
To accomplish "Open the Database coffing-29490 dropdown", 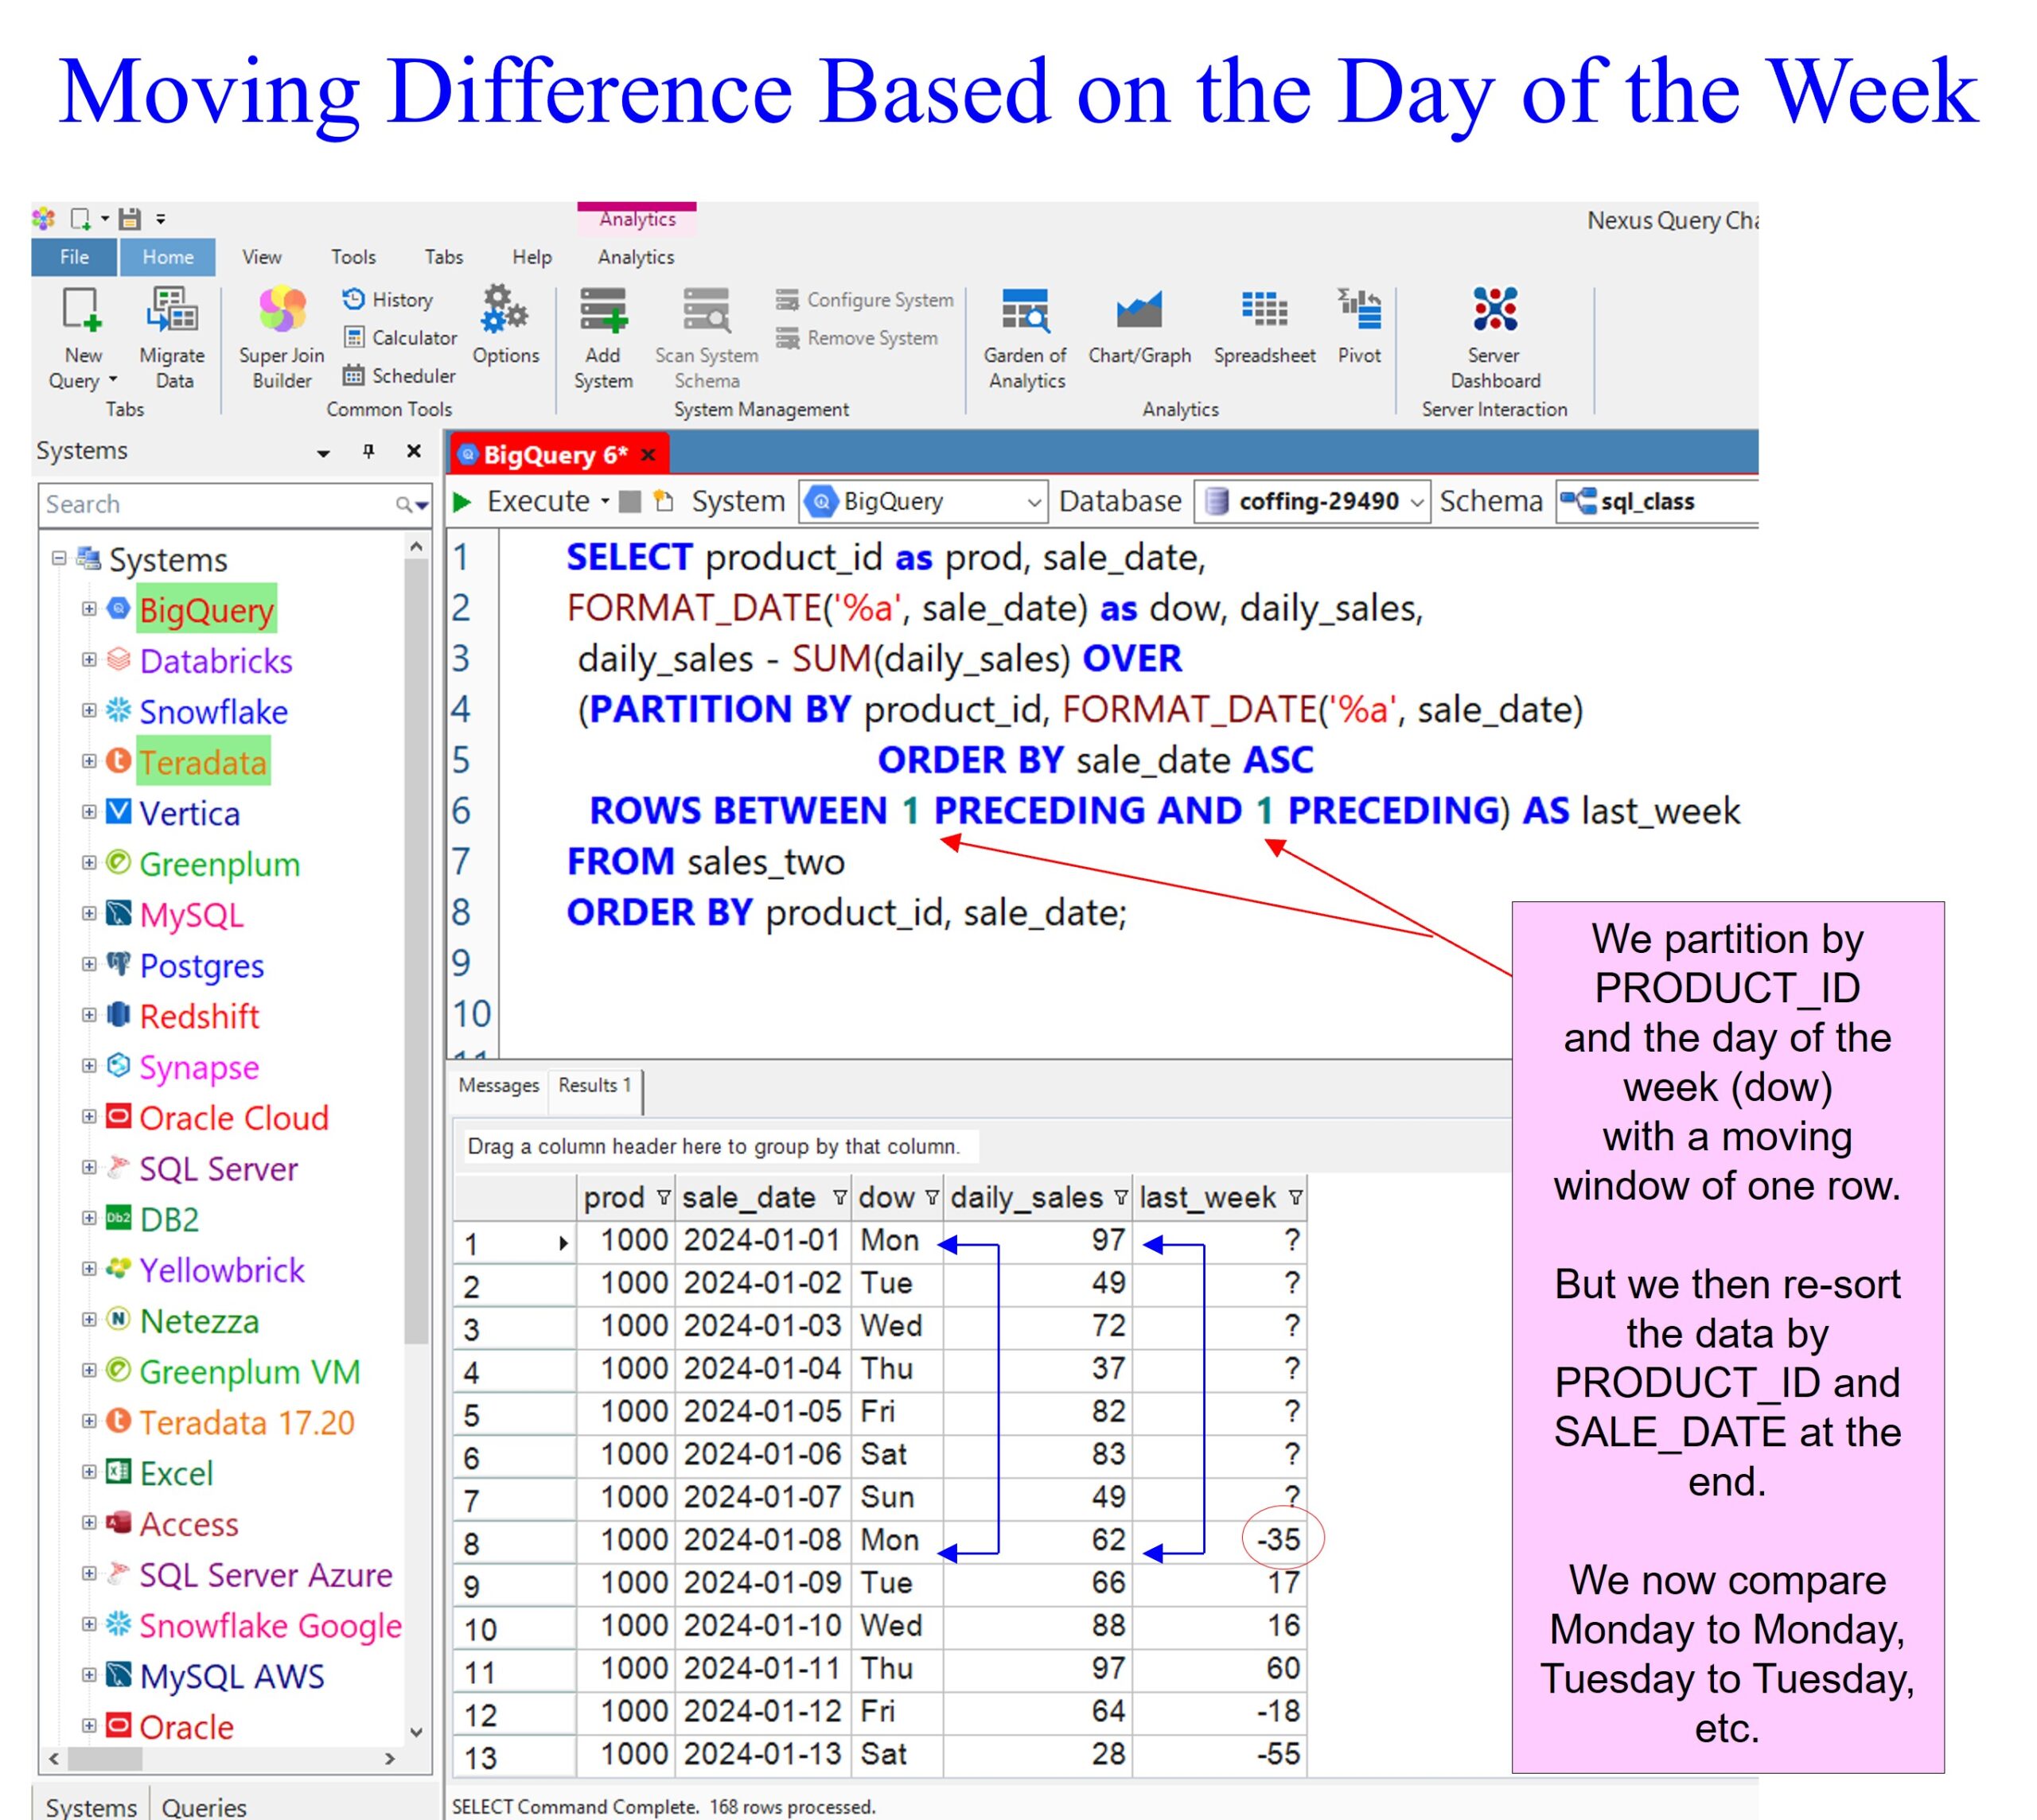I will pyautogui.click(x=1416, y=502).
